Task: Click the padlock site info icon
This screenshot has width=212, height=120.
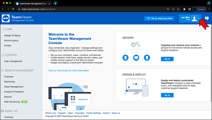Action: pyautogui.click(x=19, y=9)
